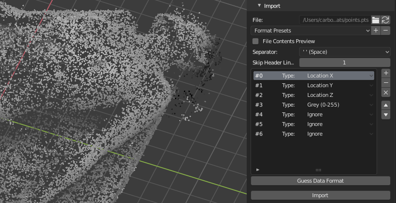Screen dimensions: 396x203
Task: Enable File Contents Preview checkbox
Action: point(255,41)
